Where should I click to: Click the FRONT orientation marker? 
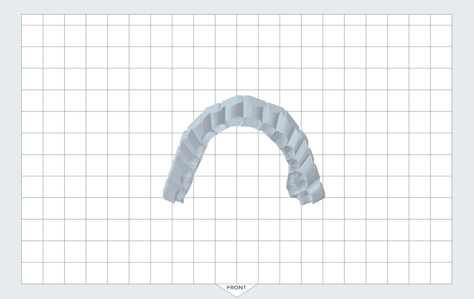pos(236,288)
